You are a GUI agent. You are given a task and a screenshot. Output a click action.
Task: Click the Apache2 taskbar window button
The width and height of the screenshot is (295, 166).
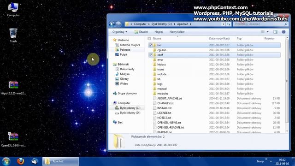(60, 161)
